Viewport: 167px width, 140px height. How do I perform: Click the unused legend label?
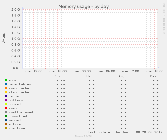click(15, 104)
